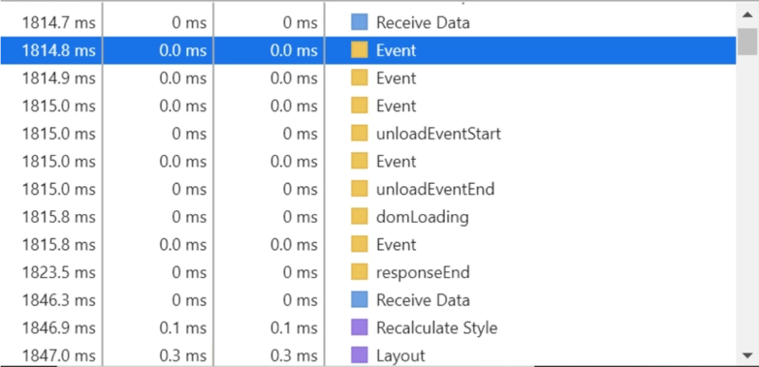This screenshot has width=759, height=367.
Task: Click the yellow domLoading event icon
Action: [x=359, y=217]
